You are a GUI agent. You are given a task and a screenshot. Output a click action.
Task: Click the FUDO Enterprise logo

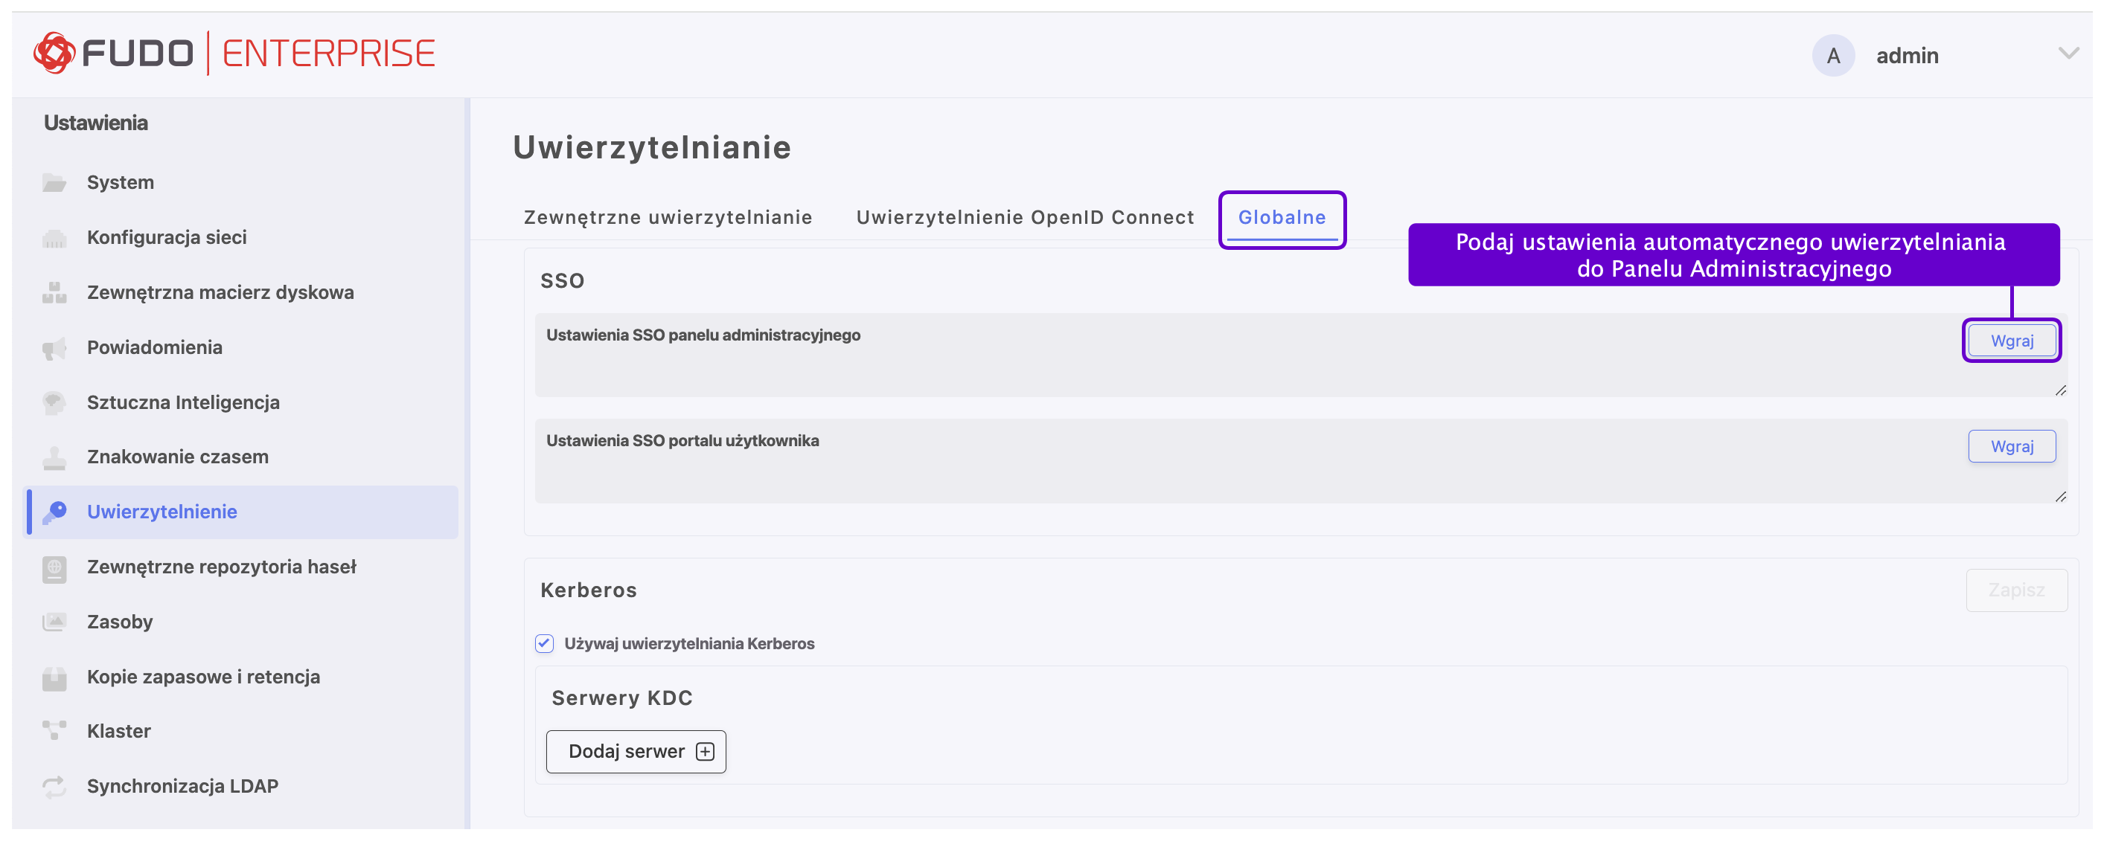pos(234,54)
